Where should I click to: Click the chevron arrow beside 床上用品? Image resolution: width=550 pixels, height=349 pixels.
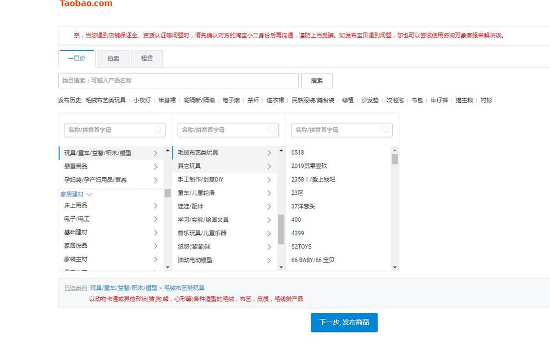point(156,206)
